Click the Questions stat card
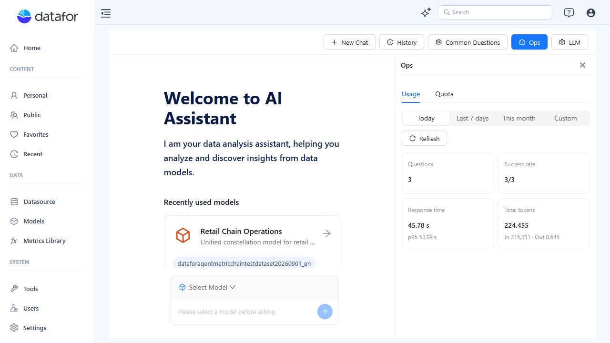This screenshot has height=343, width=610. point(447,173)
